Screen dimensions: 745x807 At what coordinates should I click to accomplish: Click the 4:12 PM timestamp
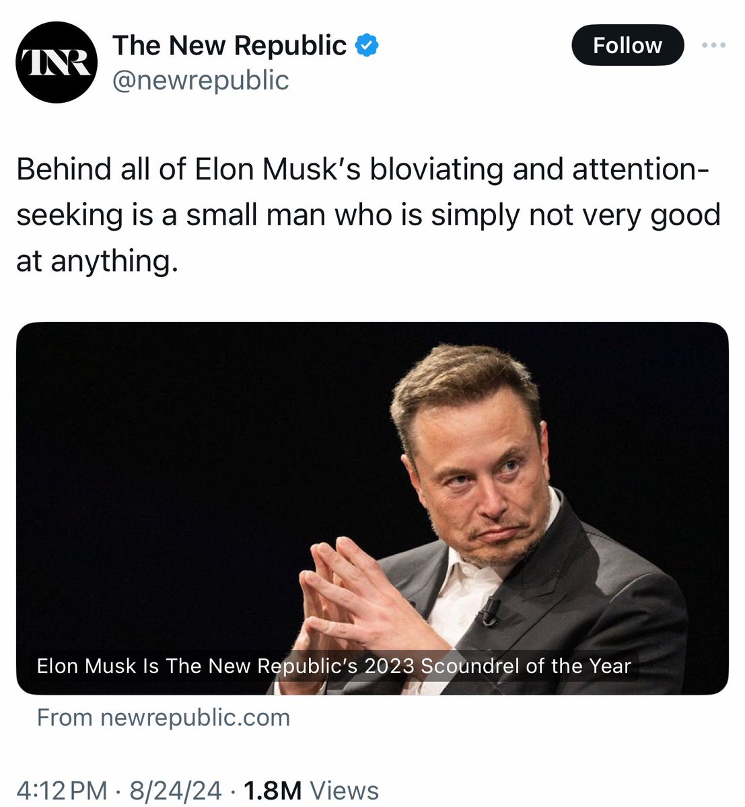[61, 790]
